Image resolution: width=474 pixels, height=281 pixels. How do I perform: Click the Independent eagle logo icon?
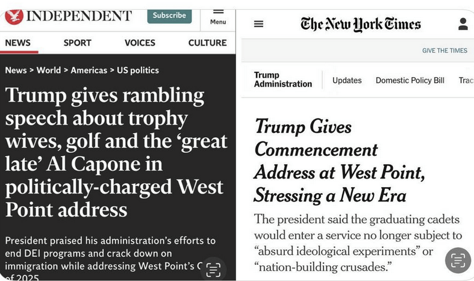click(13, 16)
